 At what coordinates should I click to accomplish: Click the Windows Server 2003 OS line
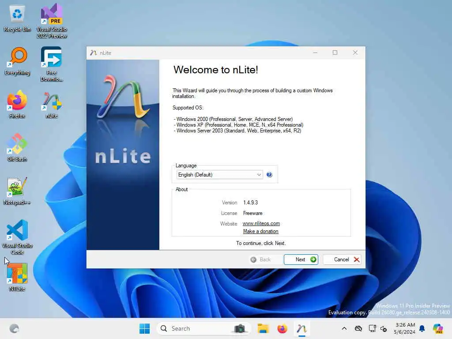237,131
